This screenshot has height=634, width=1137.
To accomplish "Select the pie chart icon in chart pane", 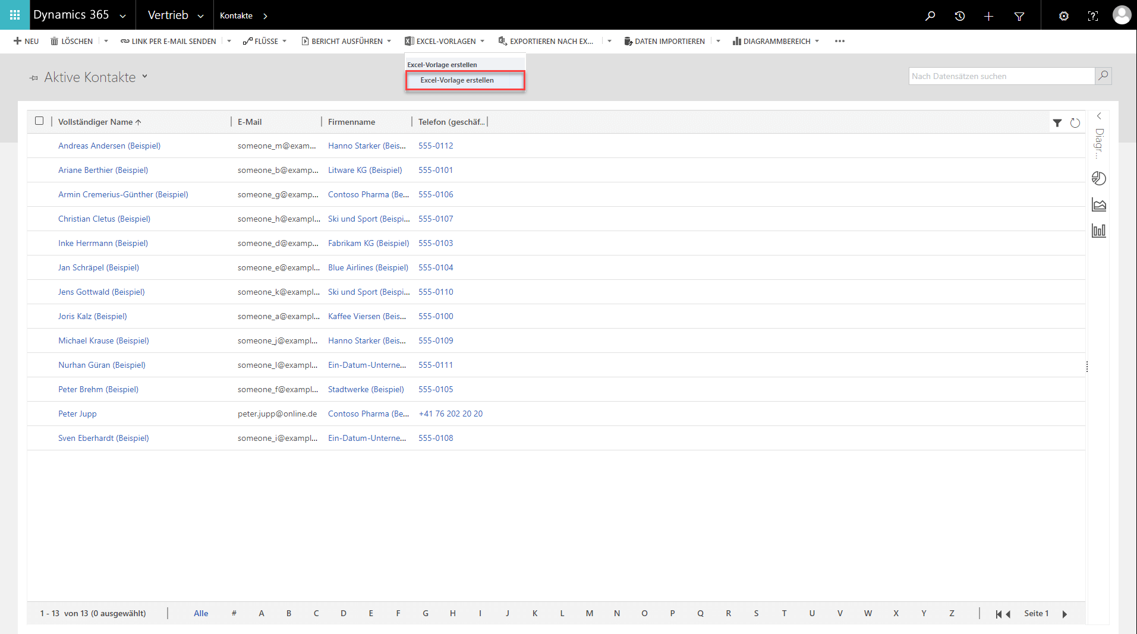I will [1099, 178].
